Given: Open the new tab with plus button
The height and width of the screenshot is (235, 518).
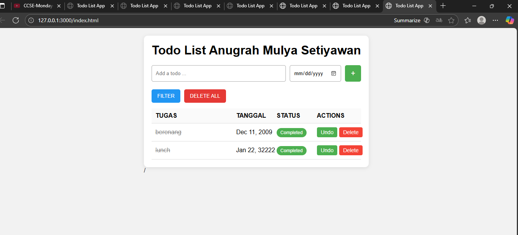Looking at the screenshot, I should pyautogui.click(x=443, y=6).
